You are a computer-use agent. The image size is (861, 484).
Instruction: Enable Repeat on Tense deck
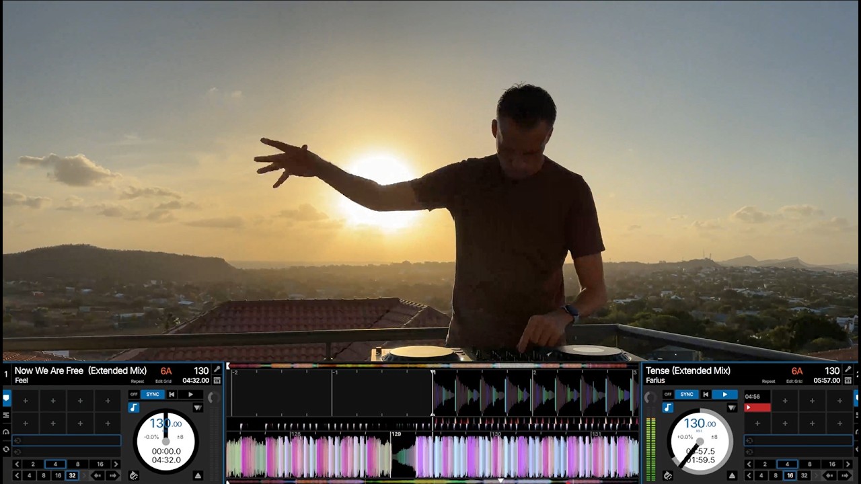769,381
